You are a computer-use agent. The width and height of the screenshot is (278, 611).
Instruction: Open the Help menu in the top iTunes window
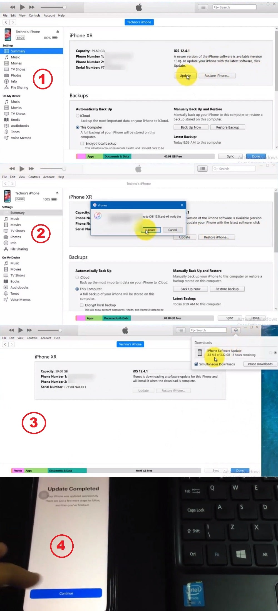tap(61, 16)
